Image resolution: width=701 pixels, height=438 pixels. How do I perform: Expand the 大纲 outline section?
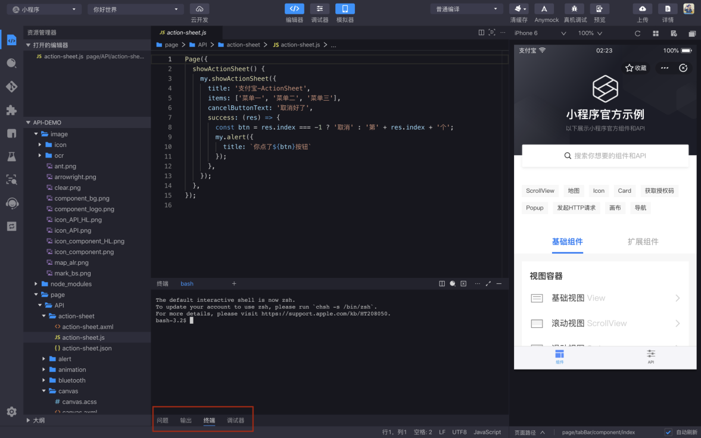click(88, 420)
